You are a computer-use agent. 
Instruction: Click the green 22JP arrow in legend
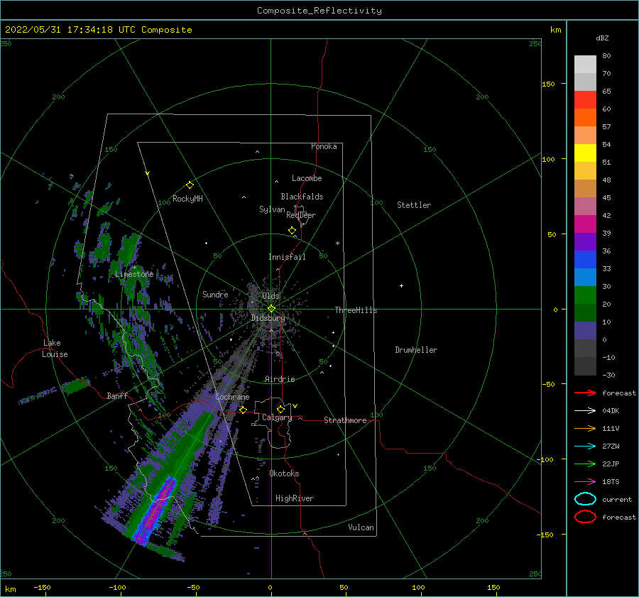tap(585, 464)
